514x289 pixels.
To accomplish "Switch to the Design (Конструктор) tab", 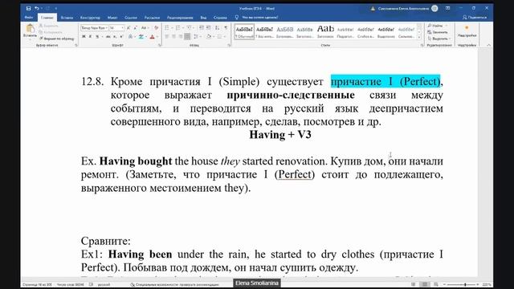I will pyautogui.click(x=90, y=18).
